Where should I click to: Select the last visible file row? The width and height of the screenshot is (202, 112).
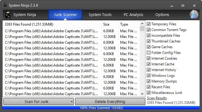click(x=71, y=94)
